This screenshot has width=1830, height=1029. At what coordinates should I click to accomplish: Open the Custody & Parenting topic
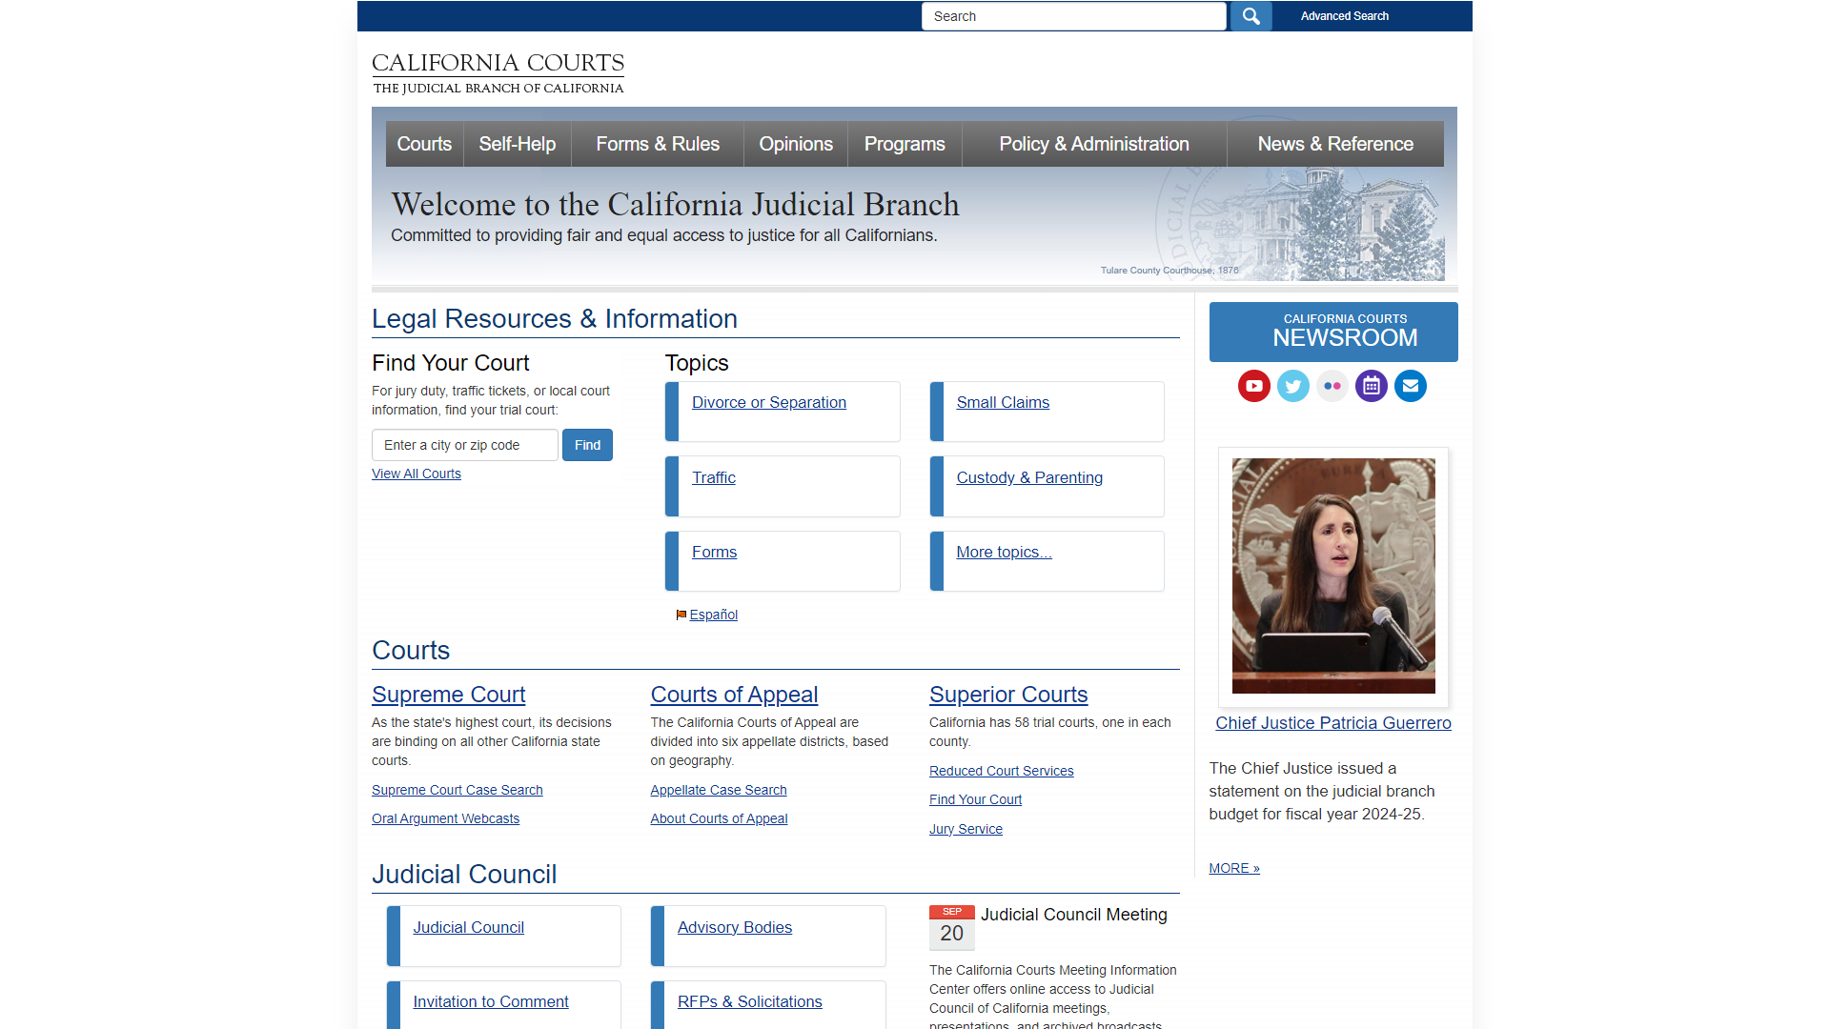click(1029, 477)
